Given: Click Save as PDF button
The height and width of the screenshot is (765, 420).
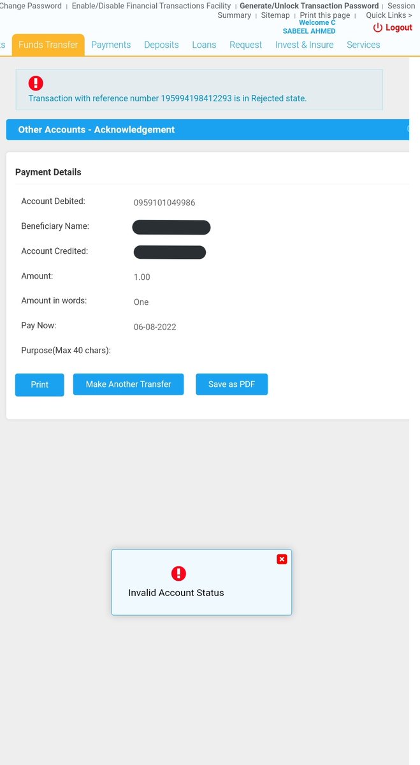Looking at the screenshot, I should coord(231,384).
